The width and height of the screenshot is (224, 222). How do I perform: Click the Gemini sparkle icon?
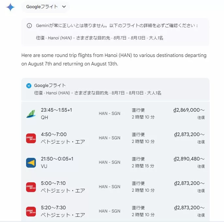10,7
